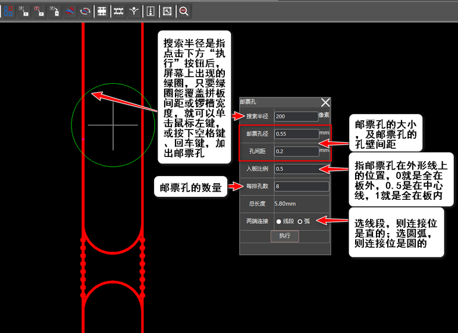Click the 每排孔数 input field
The height and width of the screenshot is (333, 458).
[302, 186]
